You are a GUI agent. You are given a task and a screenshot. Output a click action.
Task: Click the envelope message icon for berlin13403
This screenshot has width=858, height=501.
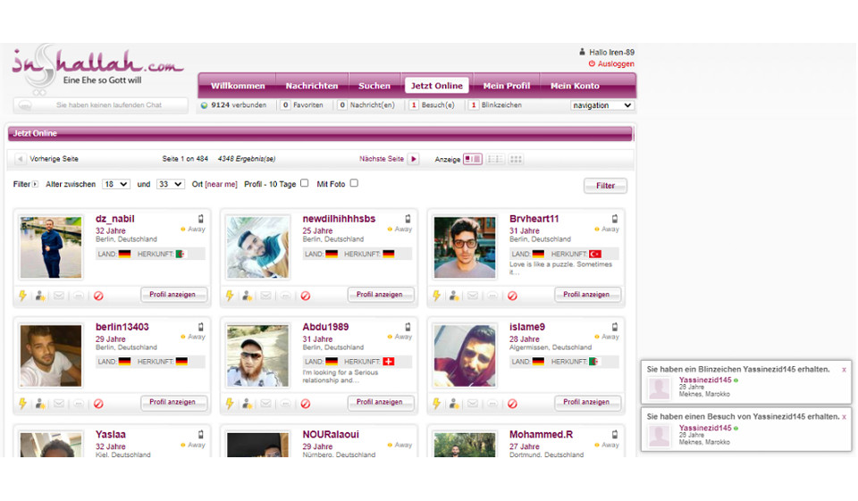tap(59, 404)
